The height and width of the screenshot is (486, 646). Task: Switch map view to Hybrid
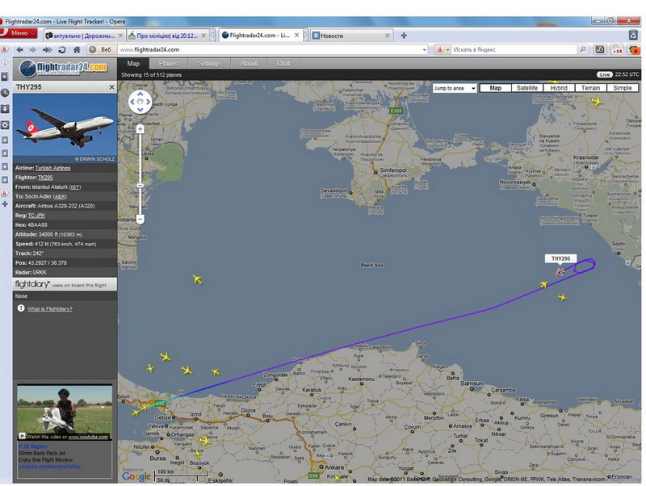(x=559, y=88)
